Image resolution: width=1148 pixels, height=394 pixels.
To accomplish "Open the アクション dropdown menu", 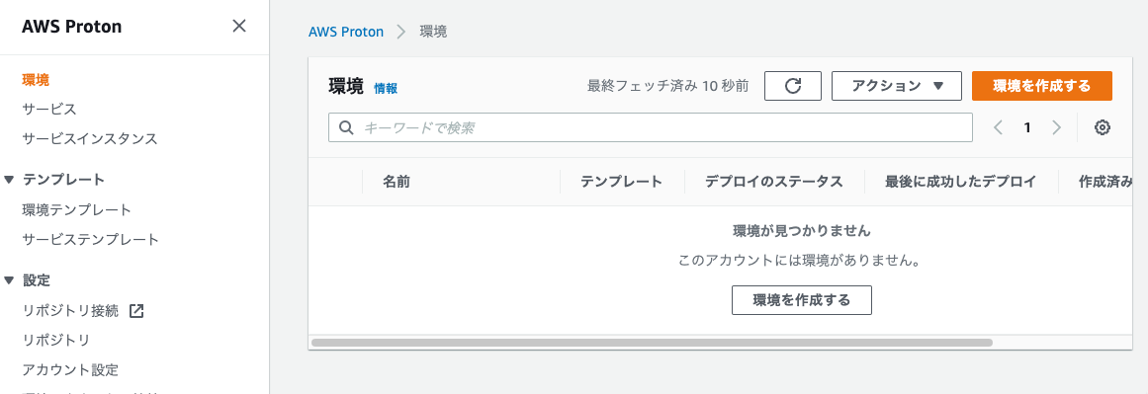I will click(897, 86).
